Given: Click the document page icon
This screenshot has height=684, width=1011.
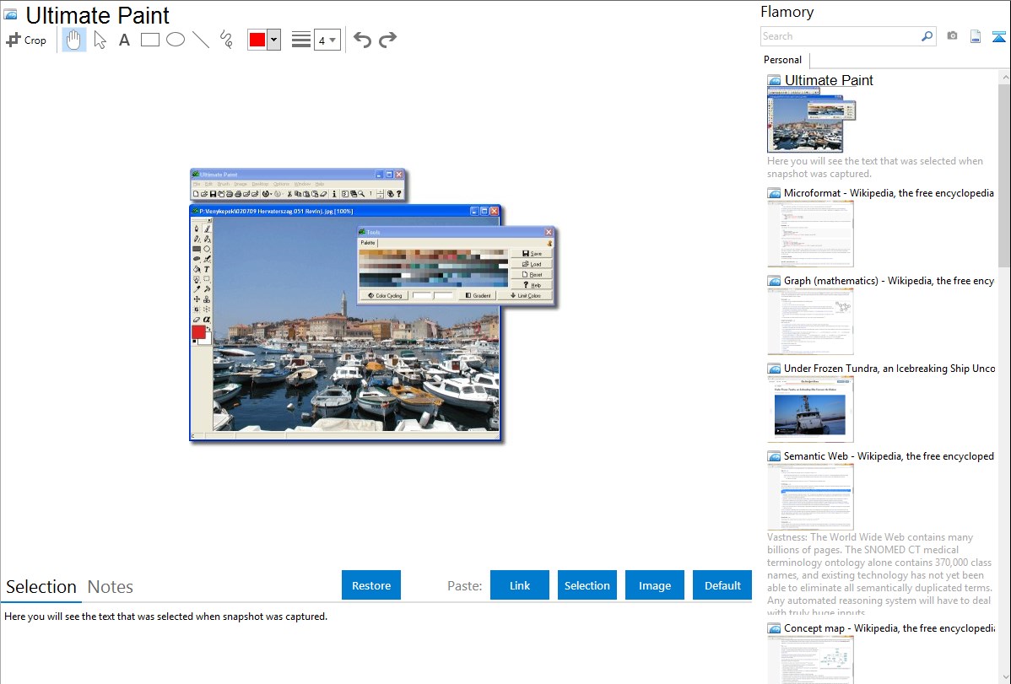Looking at the screenshot, I should 976,36.
